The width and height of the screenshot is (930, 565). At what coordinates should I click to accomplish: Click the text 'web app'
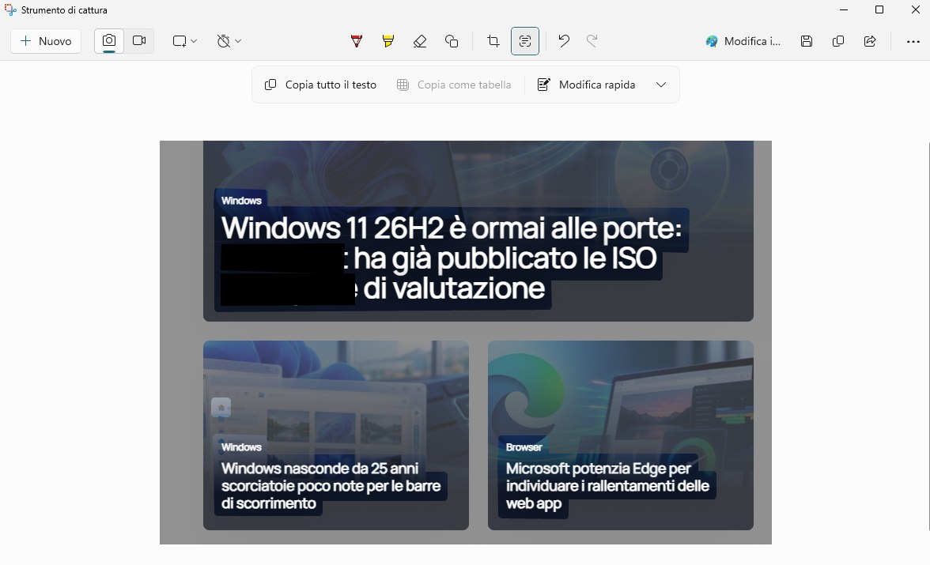tap(534, 504)
